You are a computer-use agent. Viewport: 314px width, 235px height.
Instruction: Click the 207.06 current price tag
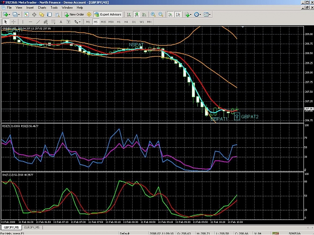(x=308, y=109)
